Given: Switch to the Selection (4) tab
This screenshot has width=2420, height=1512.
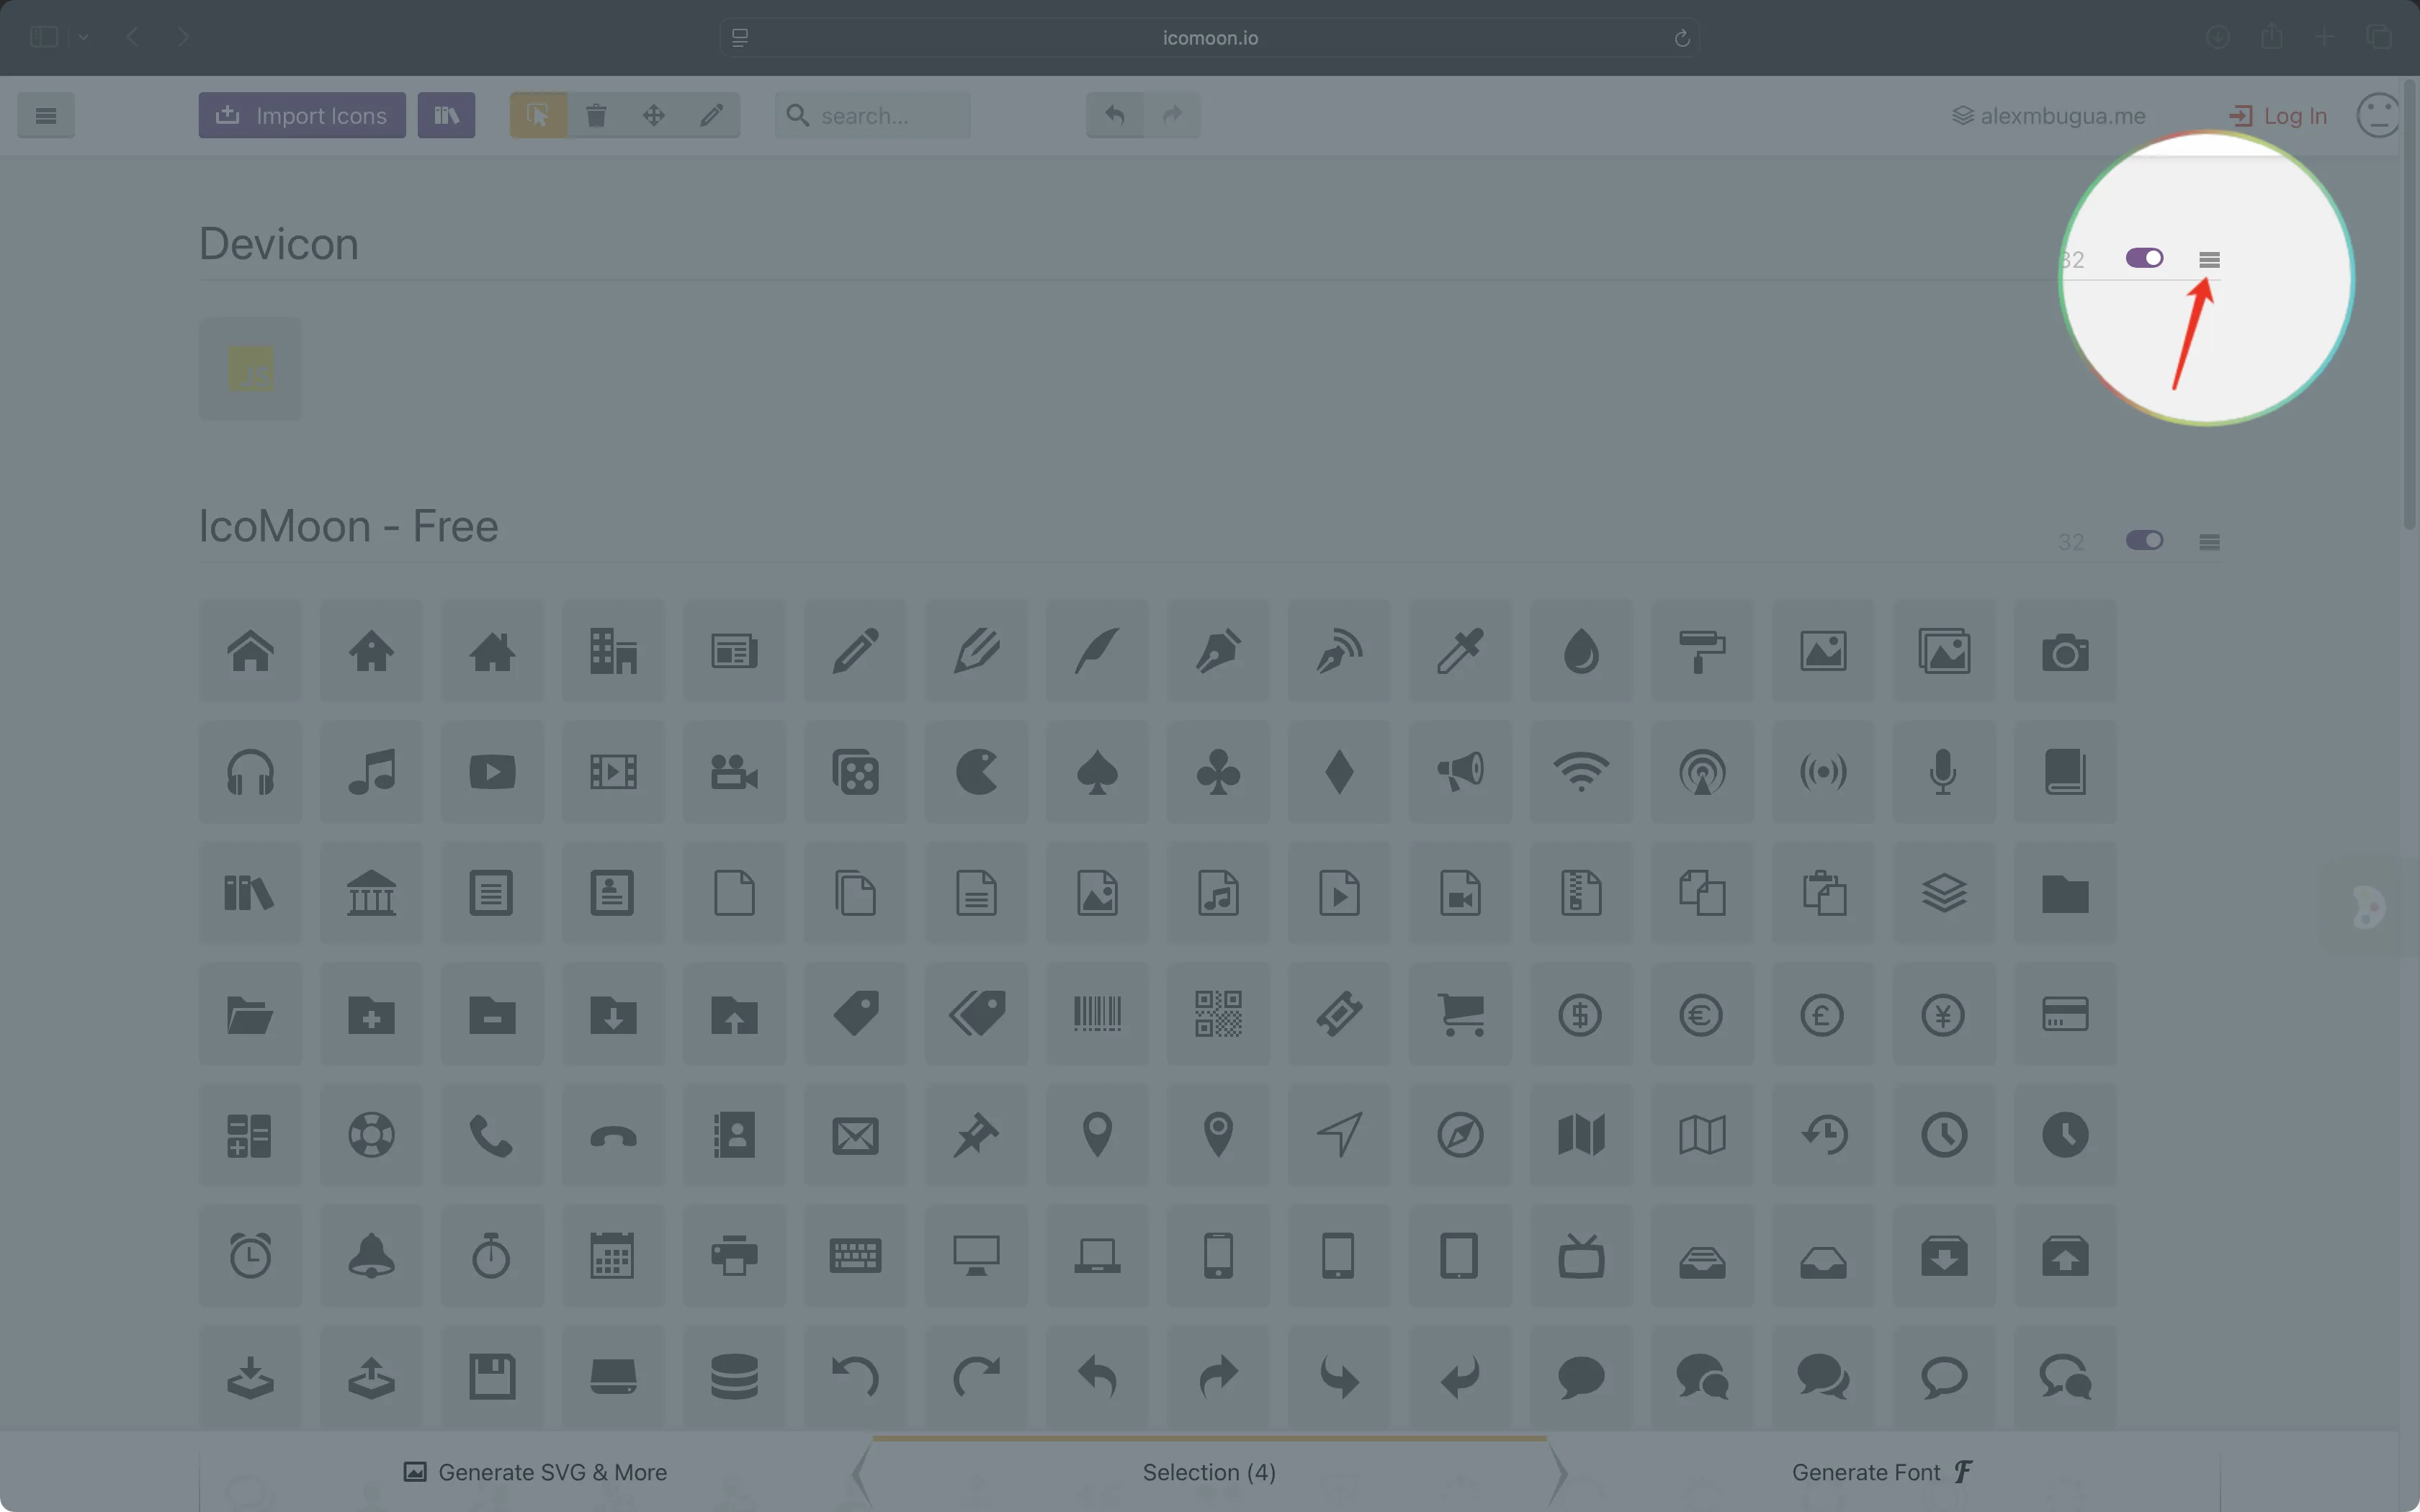Looking at the screenshot, I should 1208,1471.
